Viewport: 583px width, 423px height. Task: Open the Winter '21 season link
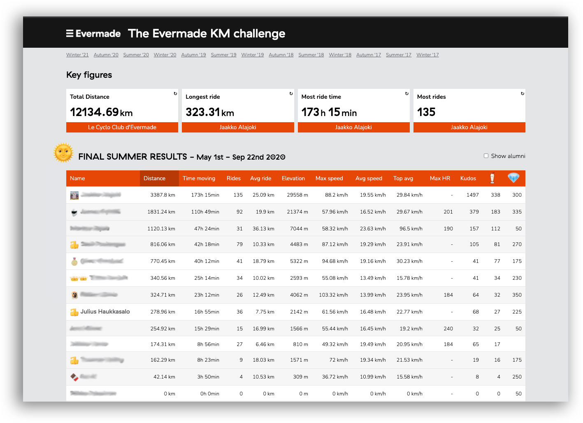pos(77,55)
